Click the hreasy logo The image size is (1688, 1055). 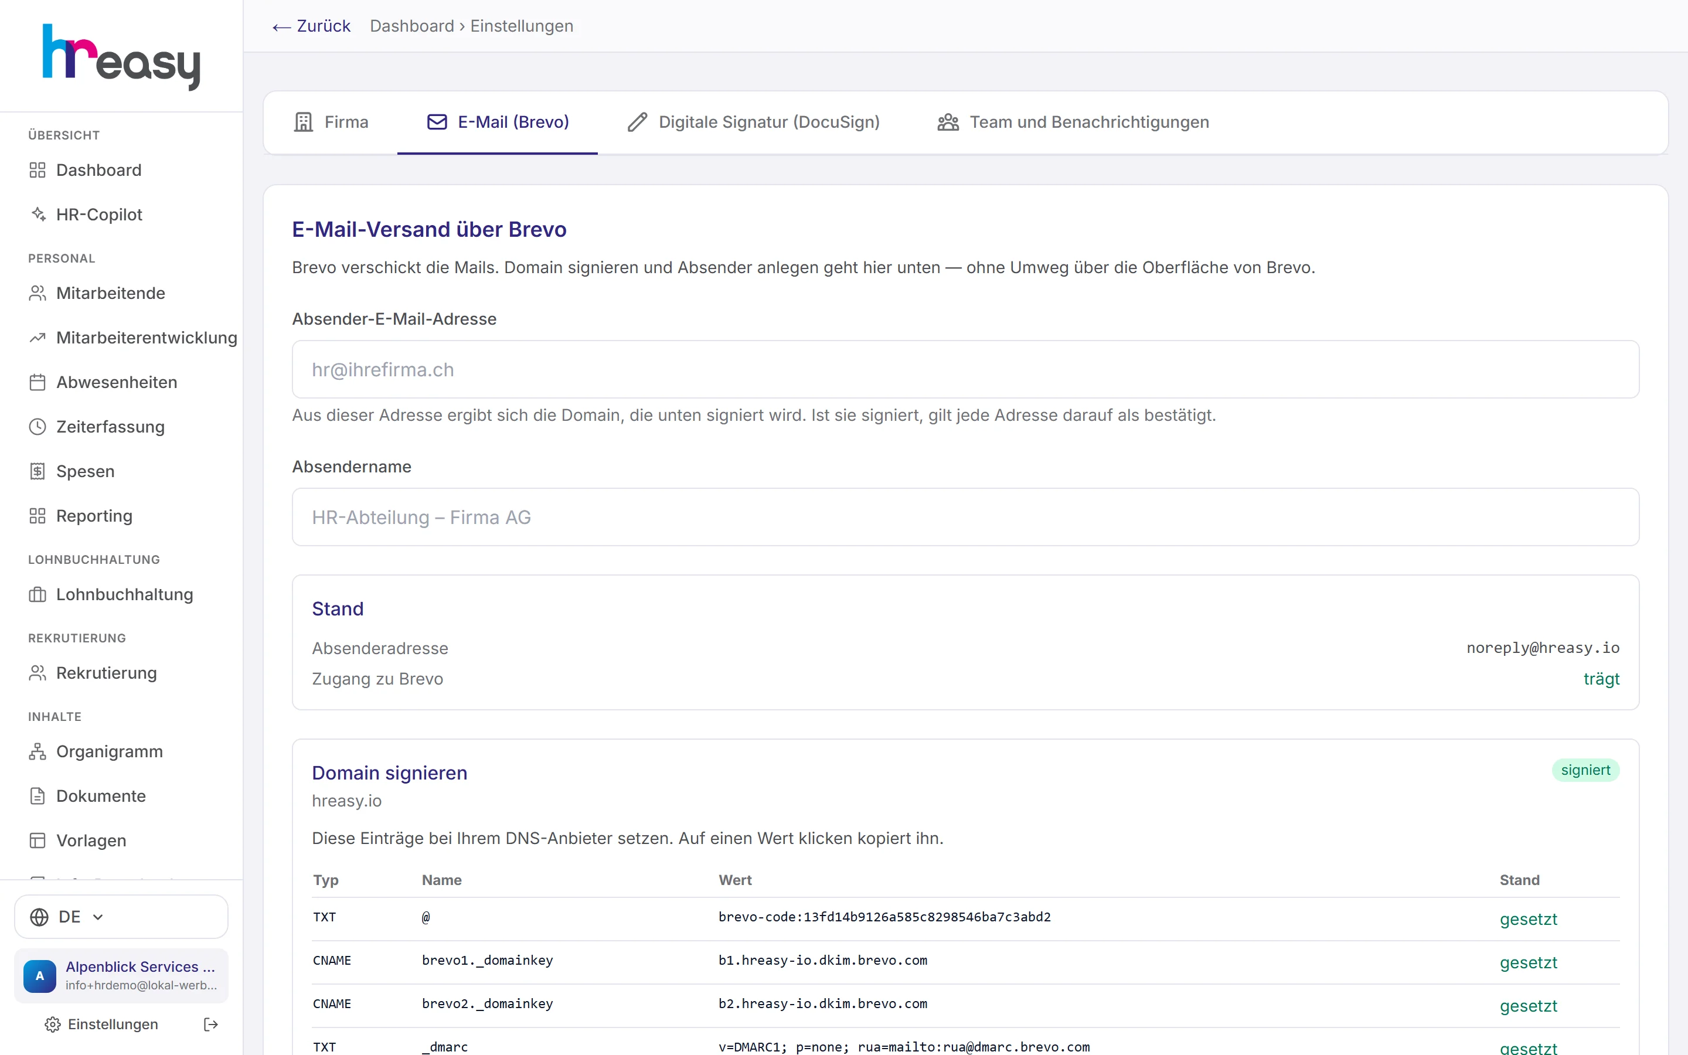[x=121, y=56]
